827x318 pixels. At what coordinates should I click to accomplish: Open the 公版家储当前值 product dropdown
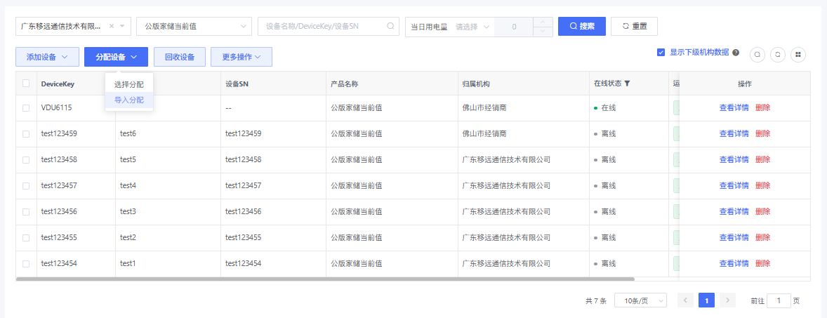194,27
